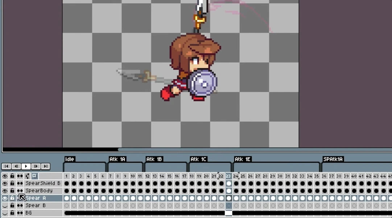Advance to the next frame

point(36,166)
